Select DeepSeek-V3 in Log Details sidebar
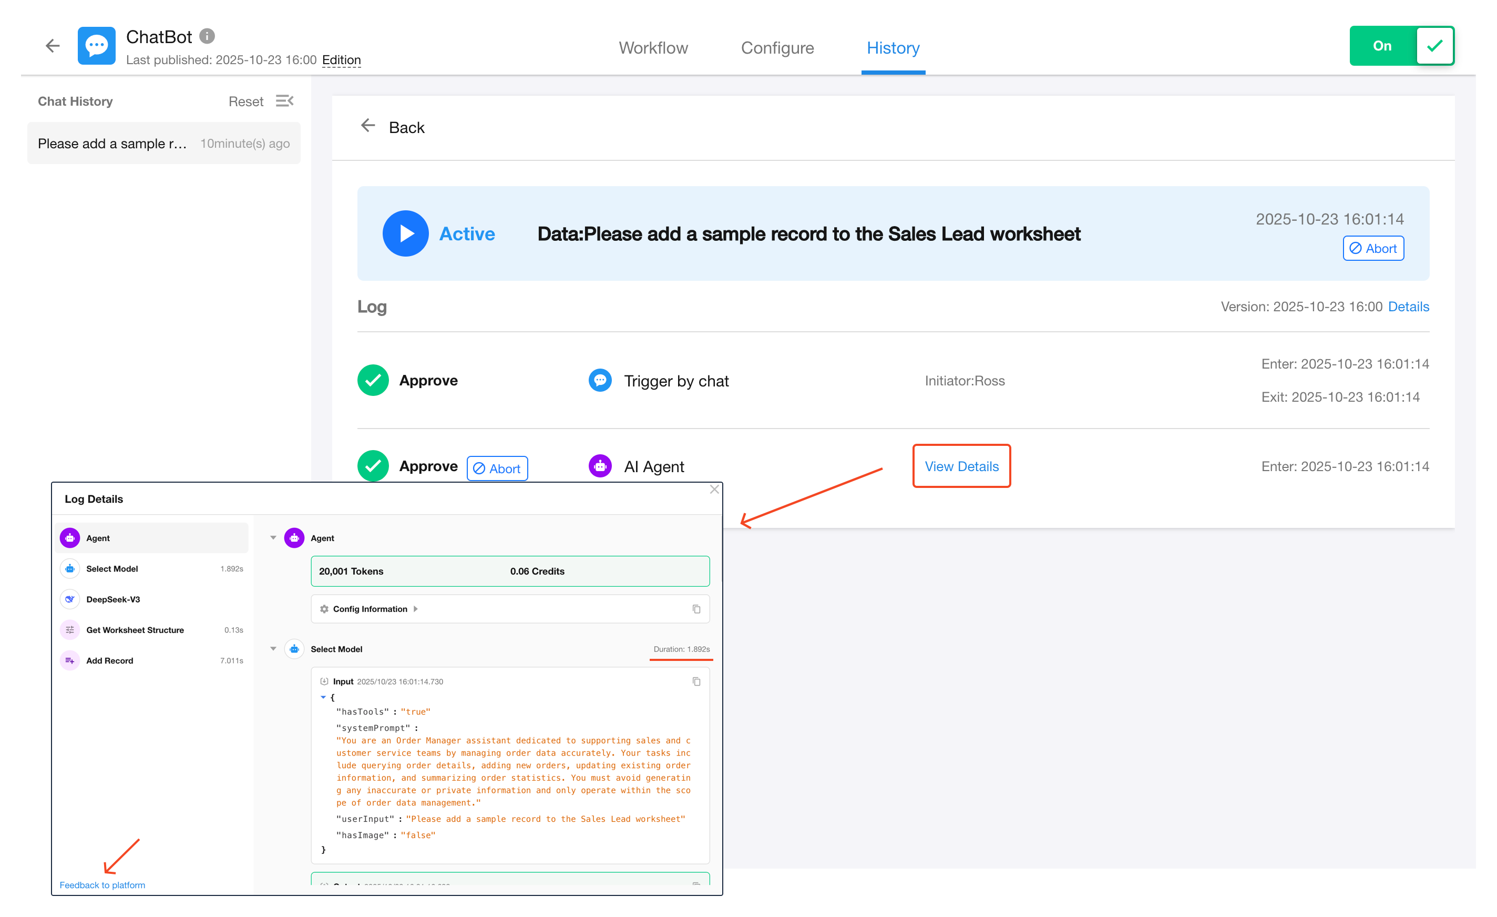Screen dimensions: 1497x917 pyautogui.click(x=113, y=599)
